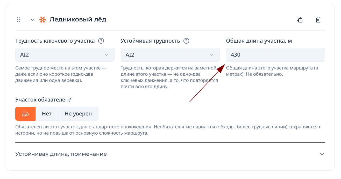Open Трудность ключевого участка AI2 dropdown
The width and height of the screenshot is (341, 179).
click(65, 55)
